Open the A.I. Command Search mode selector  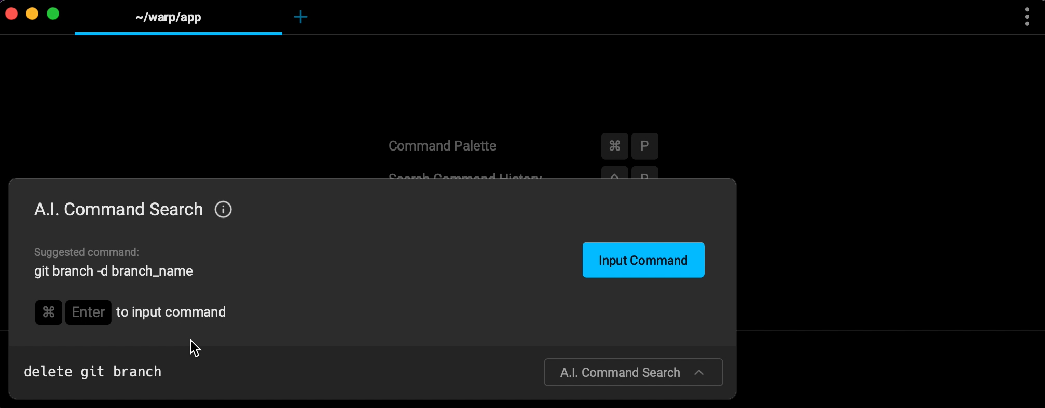tap(632, 372)
